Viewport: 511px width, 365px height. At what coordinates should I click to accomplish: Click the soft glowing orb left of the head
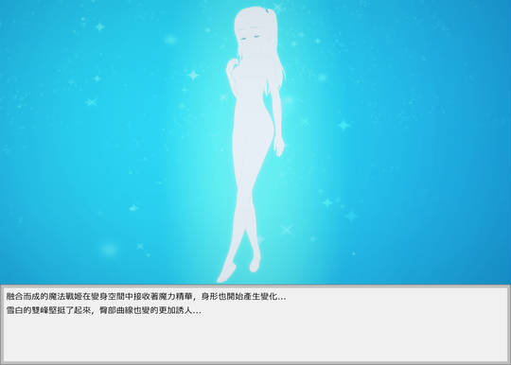tap(170, 40)
